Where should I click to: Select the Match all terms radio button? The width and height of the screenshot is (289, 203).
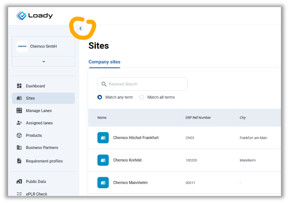(x=142, y=97)
